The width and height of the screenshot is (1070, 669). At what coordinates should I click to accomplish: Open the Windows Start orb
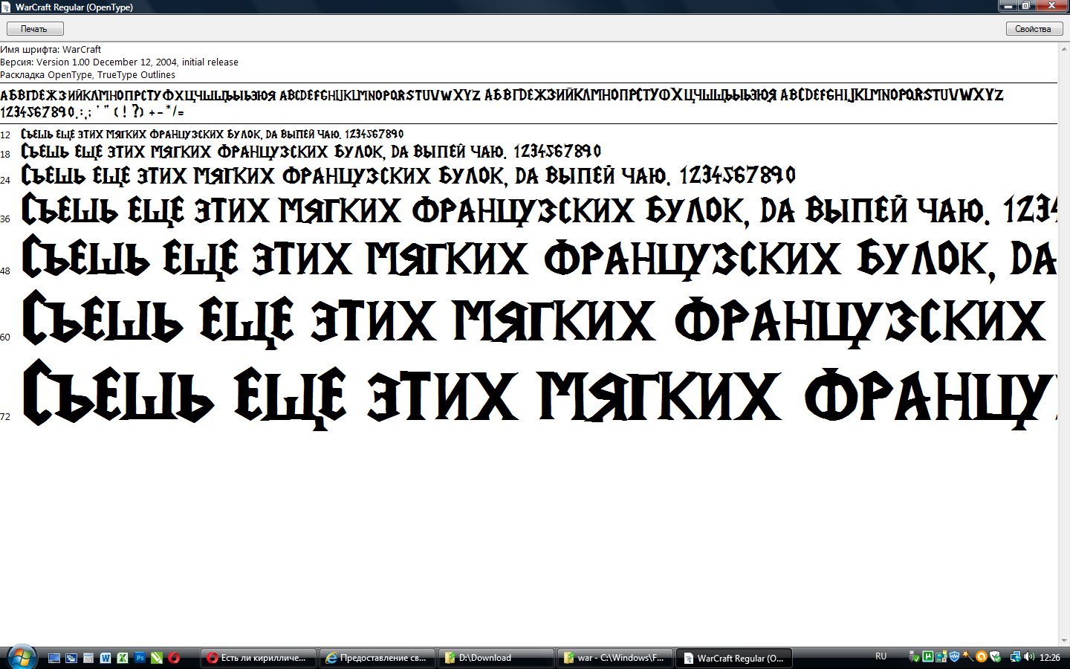pos(22,657)
